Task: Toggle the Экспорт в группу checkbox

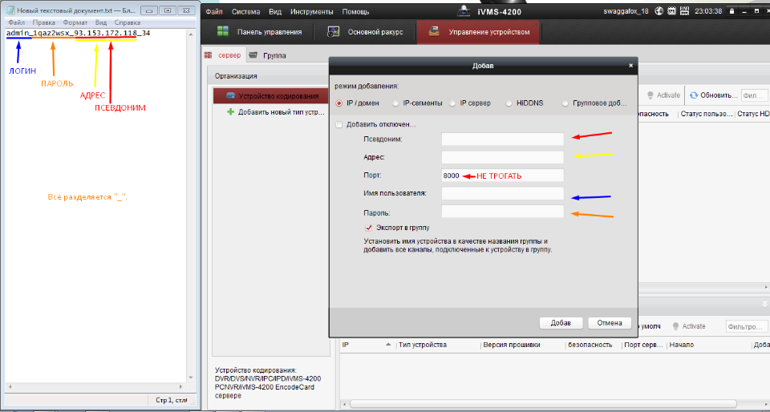Action: point(368,228)
